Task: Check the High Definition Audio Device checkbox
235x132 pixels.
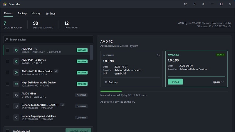Action: 7,84
